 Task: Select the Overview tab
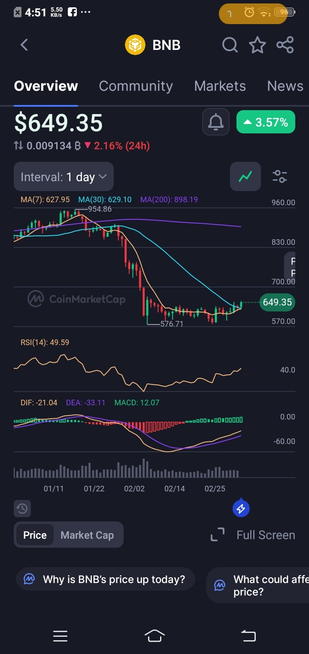[x=46, y=86]
